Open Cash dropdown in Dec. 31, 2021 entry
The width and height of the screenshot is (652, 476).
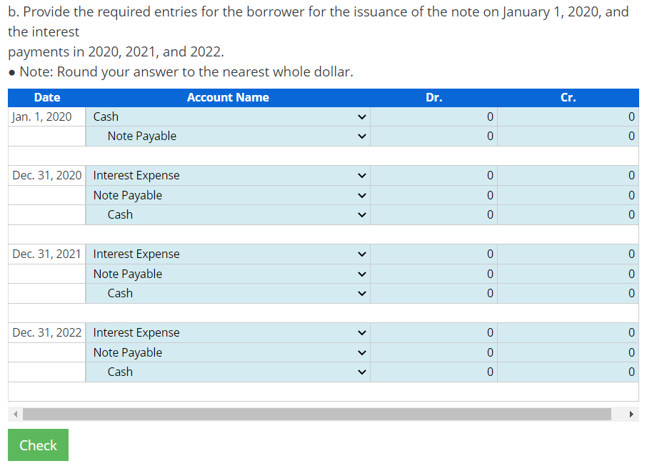pos(228,293)
